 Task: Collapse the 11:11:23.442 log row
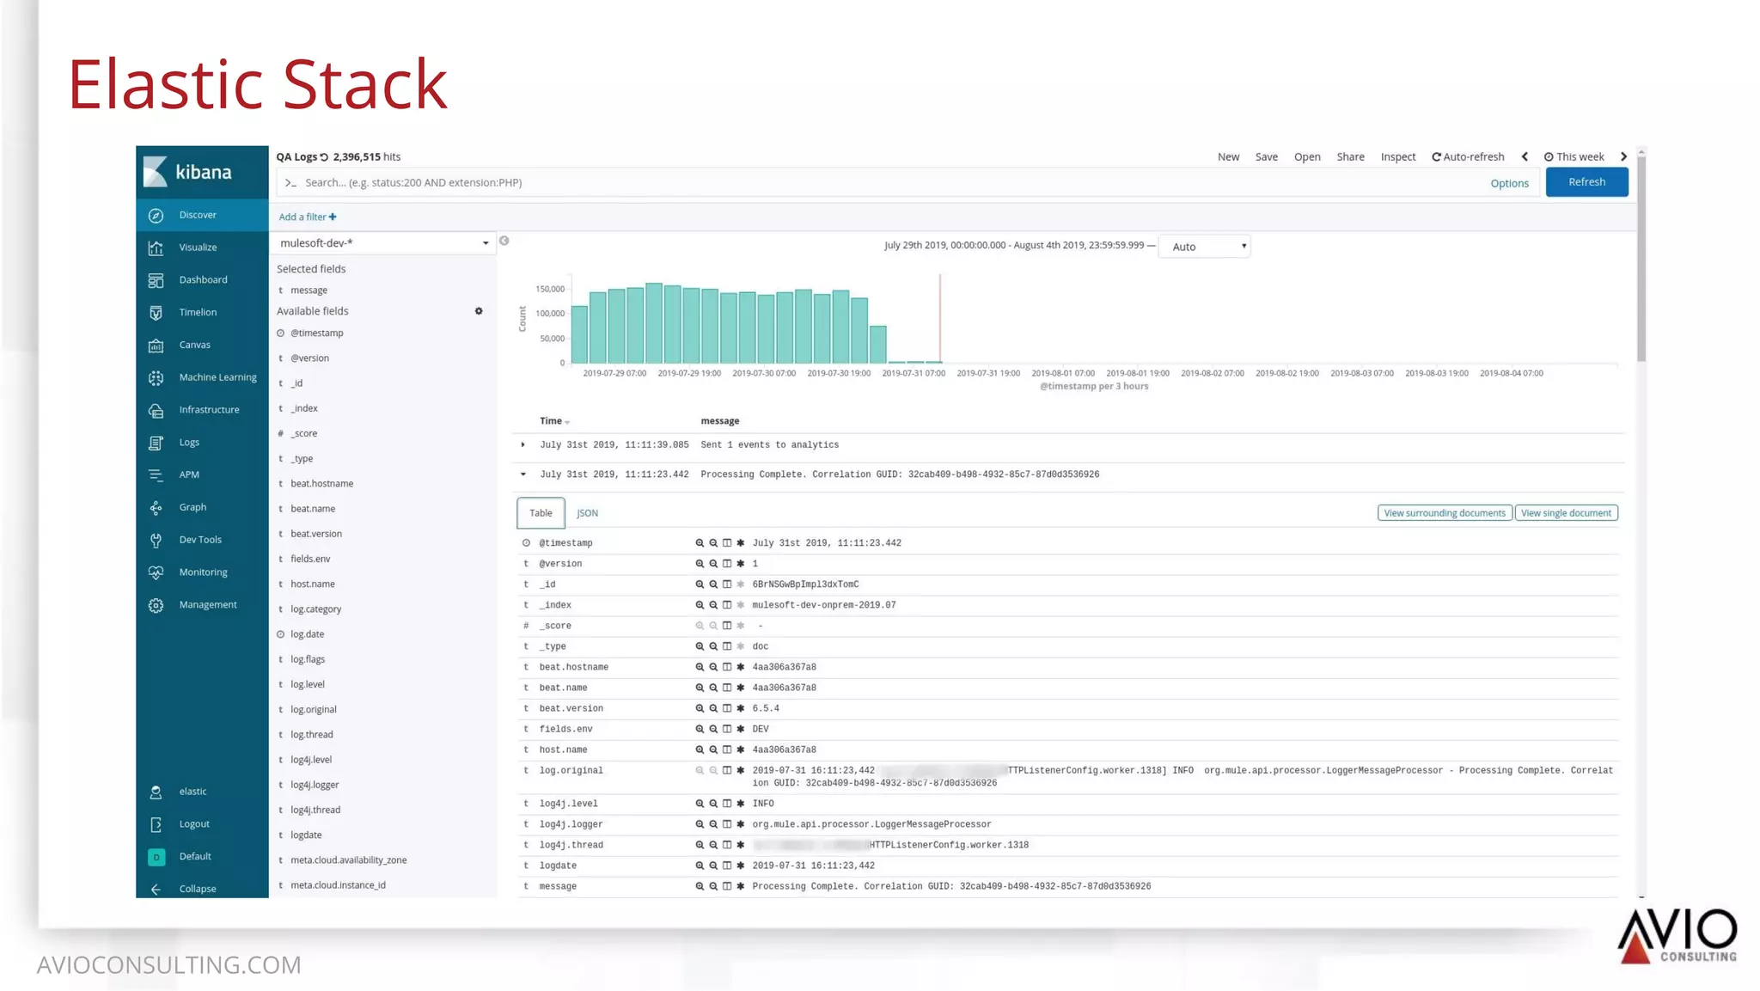coord(522,474)
